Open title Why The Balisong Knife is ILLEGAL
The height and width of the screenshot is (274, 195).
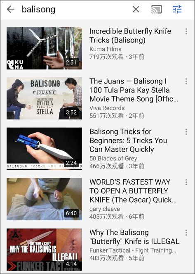click(134, 237)
